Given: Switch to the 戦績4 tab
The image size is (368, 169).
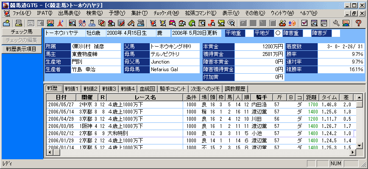Looking at the screenshot, I should 128,89.
